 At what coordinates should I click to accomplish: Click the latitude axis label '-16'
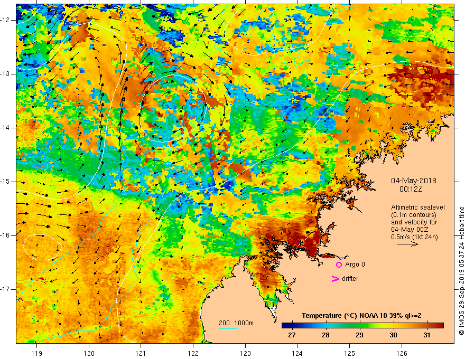click(6, 235)
